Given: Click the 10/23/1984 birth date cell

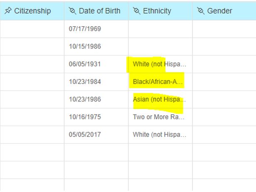Looking at the screenshot, I should point(96,82).
